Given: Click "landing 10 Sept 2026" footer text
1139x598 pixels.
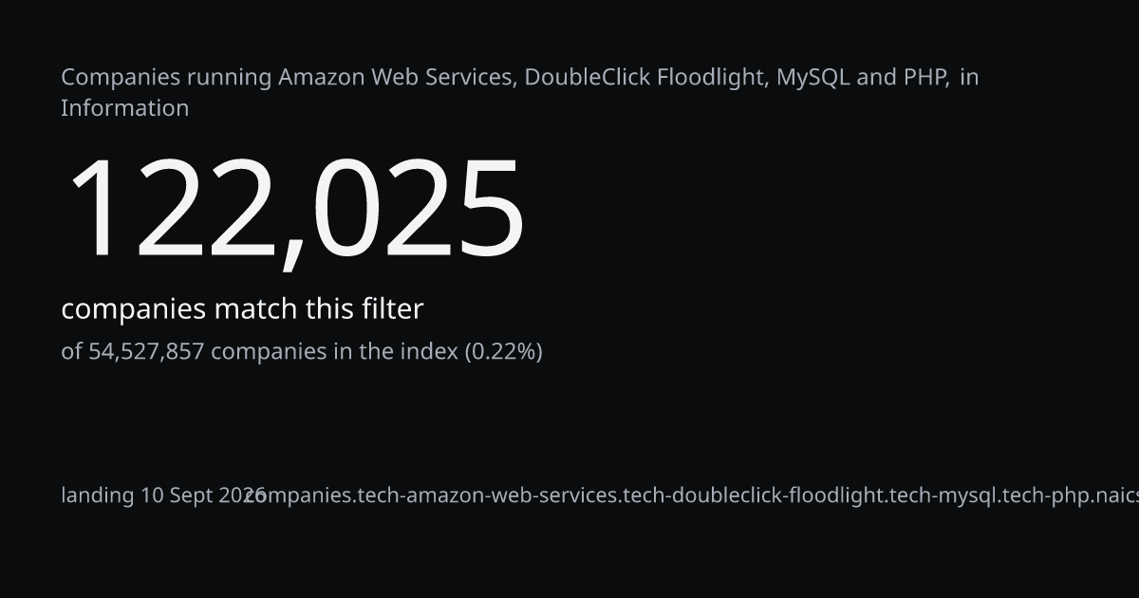Looking at the screenshot, I should point(163,495).
